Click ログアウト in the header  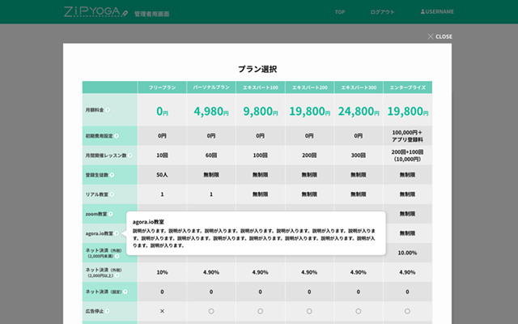point(382,12)
